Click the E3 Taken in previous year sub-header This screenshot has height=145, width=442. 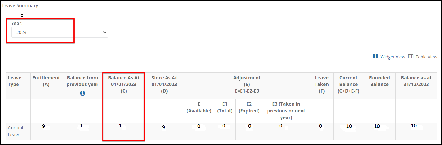pos(286,111)
